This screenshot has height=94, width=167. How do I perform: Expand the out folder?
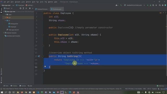point(5,17)
